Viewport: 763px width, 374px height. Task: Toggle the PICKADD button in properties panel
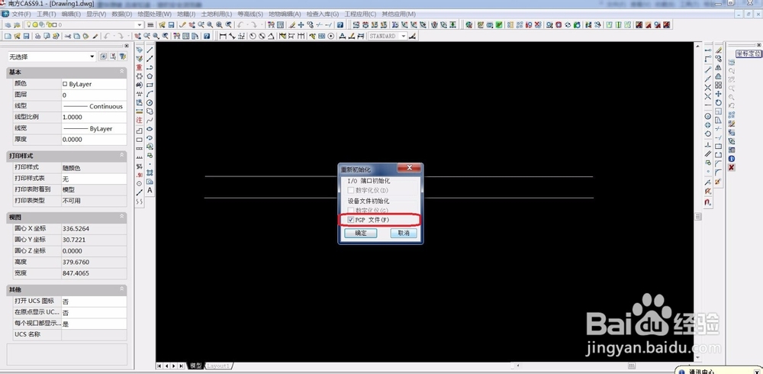103,56
